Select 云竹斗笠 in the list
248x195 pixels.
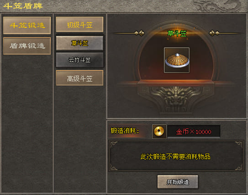click(x=79, y=60)
